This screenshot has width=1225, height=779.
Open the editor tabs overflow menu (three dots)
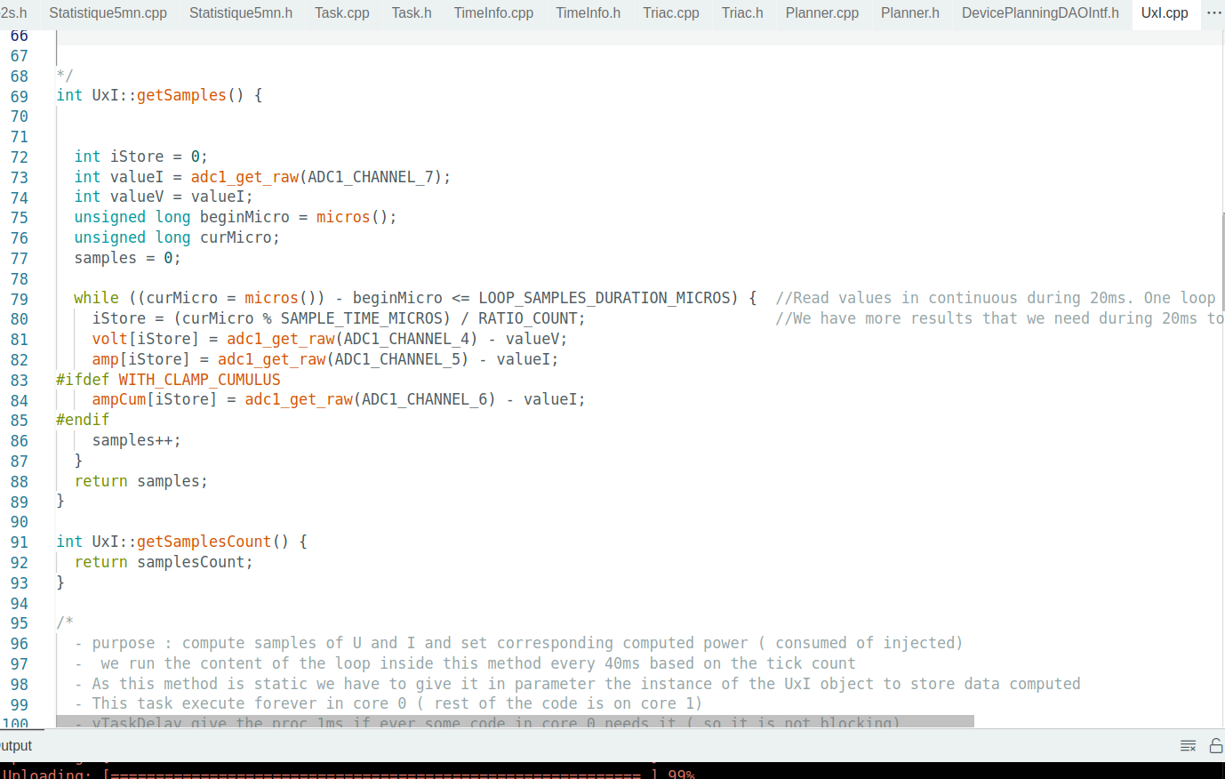(1213, 13)
